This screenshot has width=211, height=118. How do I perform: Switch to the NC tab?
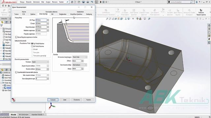click(52, 14)
